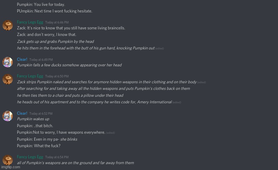278x170 pixels.
Task: Click '(edited)' tag after 'knocking Pumpkin out'
Action: point(159,48)
